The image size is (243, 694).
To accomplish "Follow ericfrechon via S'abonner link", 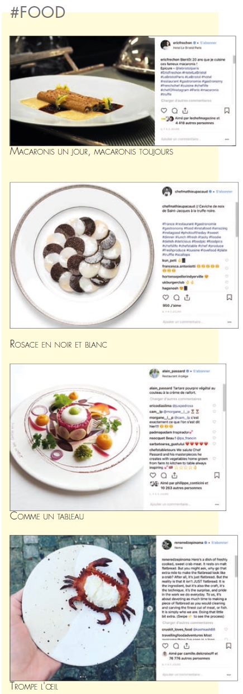I will coord(208,42).
